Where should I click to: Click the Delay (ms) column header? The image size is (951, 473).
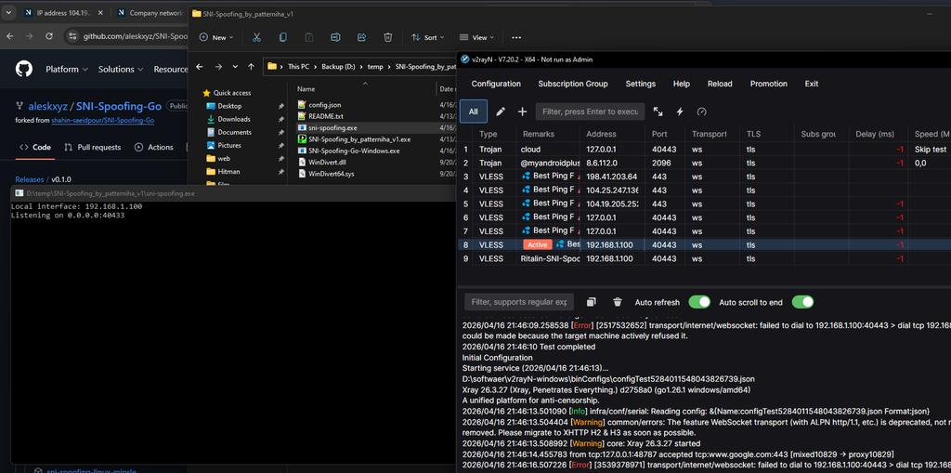tap(875, 134)
